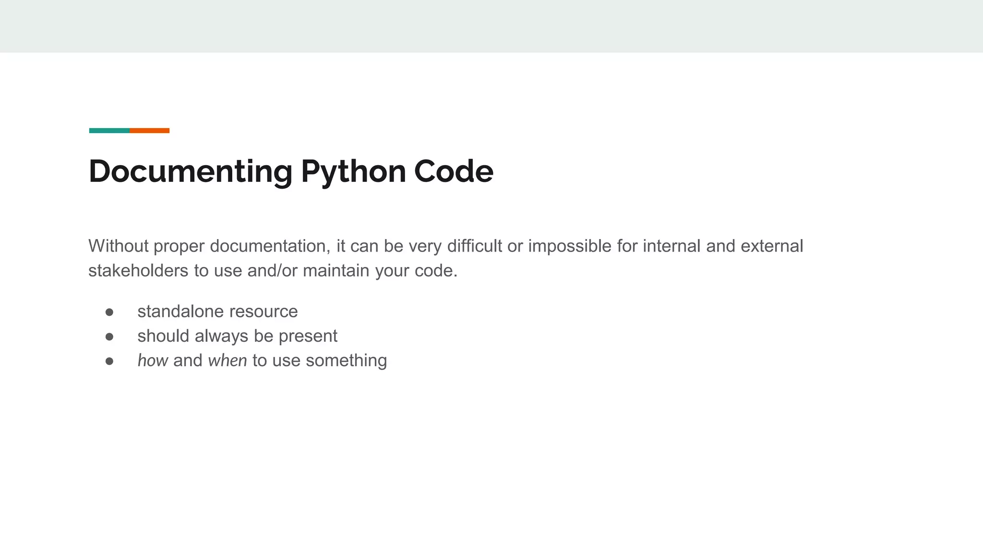Click 'maintain your code.' in the paragraph

[x=380, y=271]
